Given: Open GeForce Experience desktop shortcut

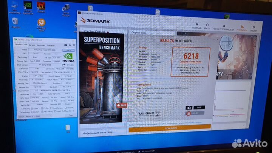Looking at the screenshot, I should (x=27, y=7).
